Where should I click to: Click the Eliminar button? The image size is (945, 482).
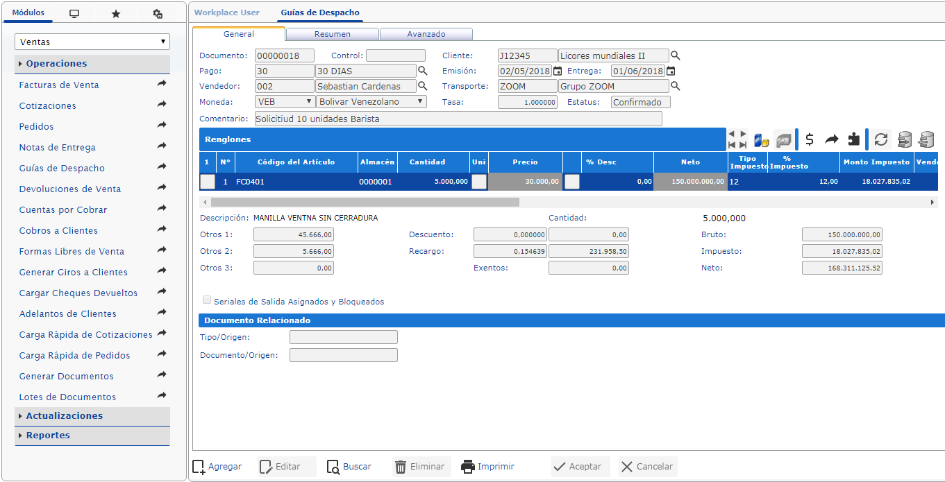pyautogui.click(x=421, y=467)
